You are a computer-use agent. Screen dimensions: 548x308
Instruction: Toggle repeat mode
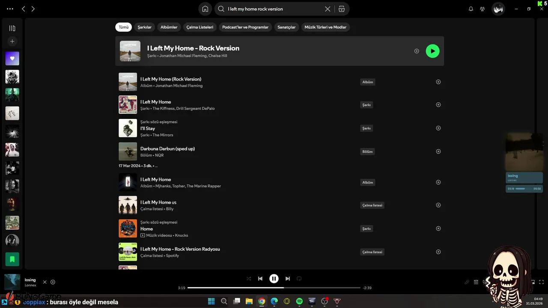[299, 278]
